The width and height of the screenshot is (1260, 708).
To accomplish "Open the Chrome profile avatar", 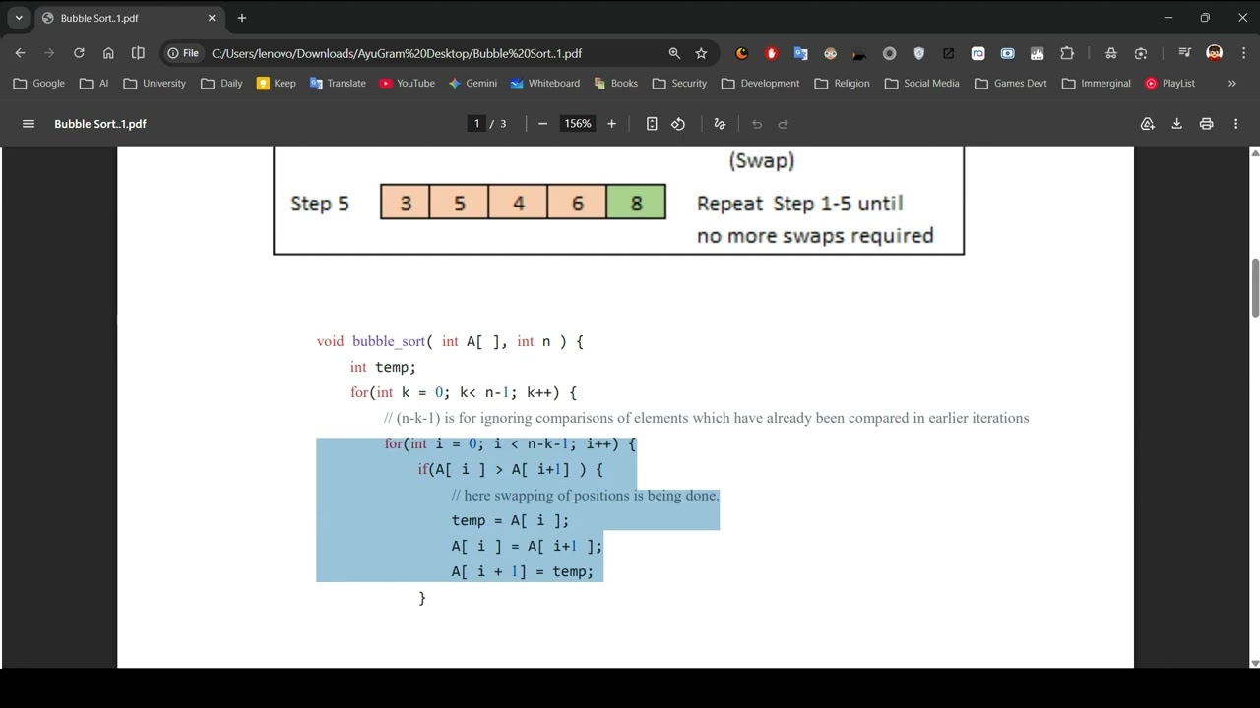I will click(1215, 53).
